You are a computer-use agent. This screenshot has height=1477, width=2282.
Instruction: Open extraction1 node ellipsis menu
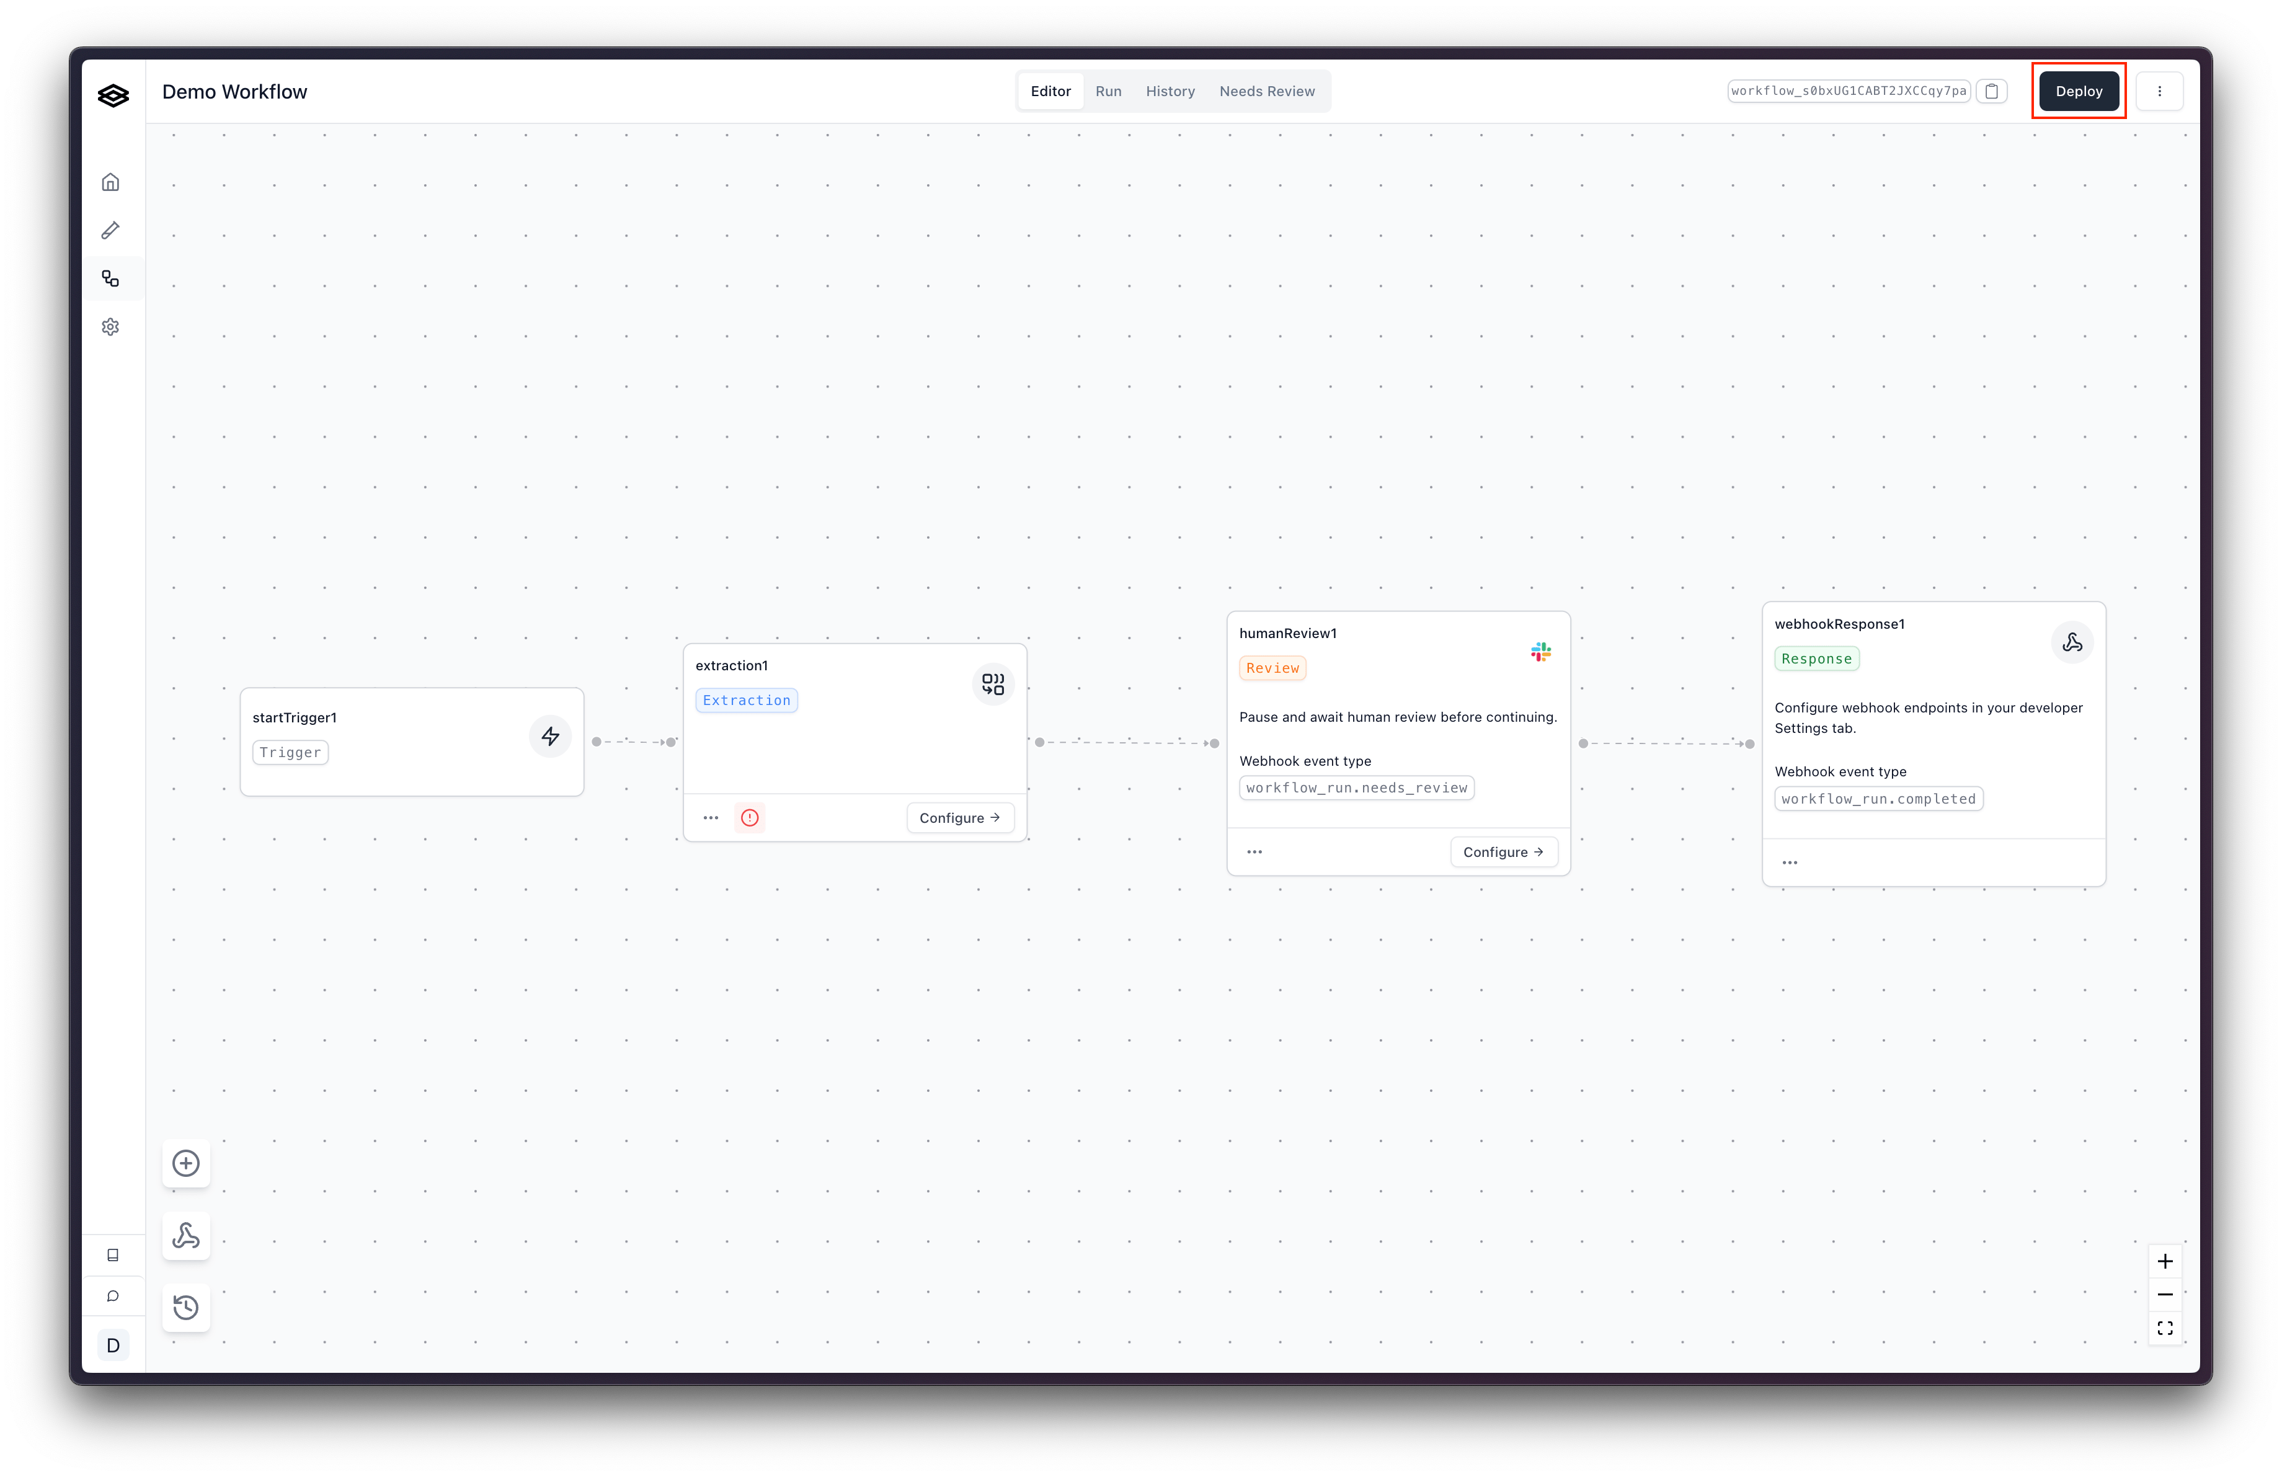click(711, 818)
